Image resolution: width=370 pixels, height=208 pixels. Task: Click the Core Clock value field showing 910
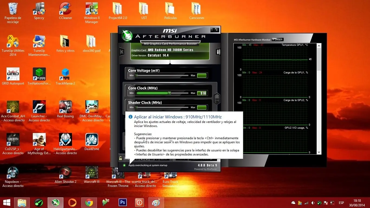pos(202,93)
